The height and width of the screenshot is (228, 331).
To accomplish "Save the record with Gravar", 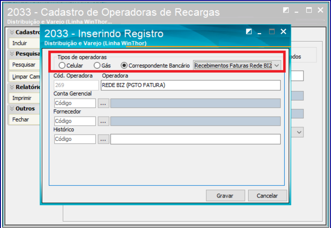I will click(225, 196).
